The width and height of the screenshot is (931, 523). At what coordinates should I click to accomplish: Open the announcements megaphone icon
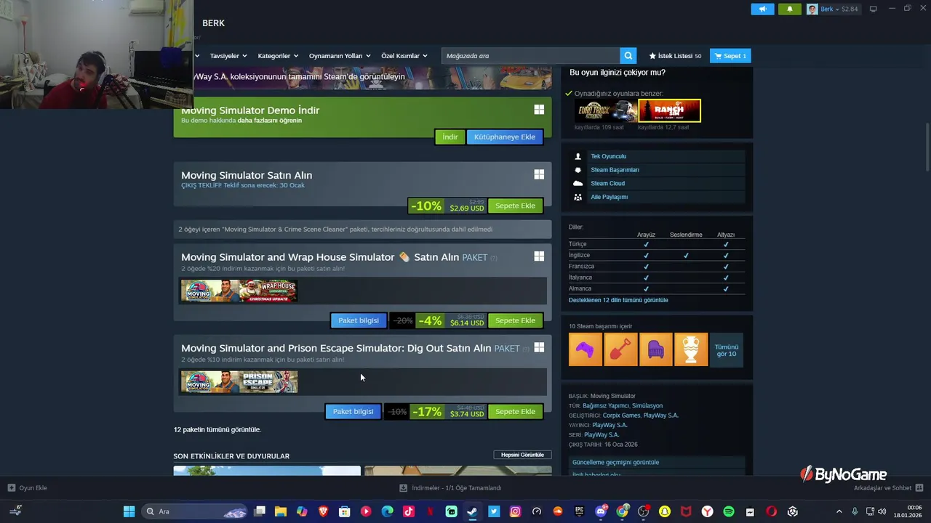pyautogui.click(x=762, y=9)
